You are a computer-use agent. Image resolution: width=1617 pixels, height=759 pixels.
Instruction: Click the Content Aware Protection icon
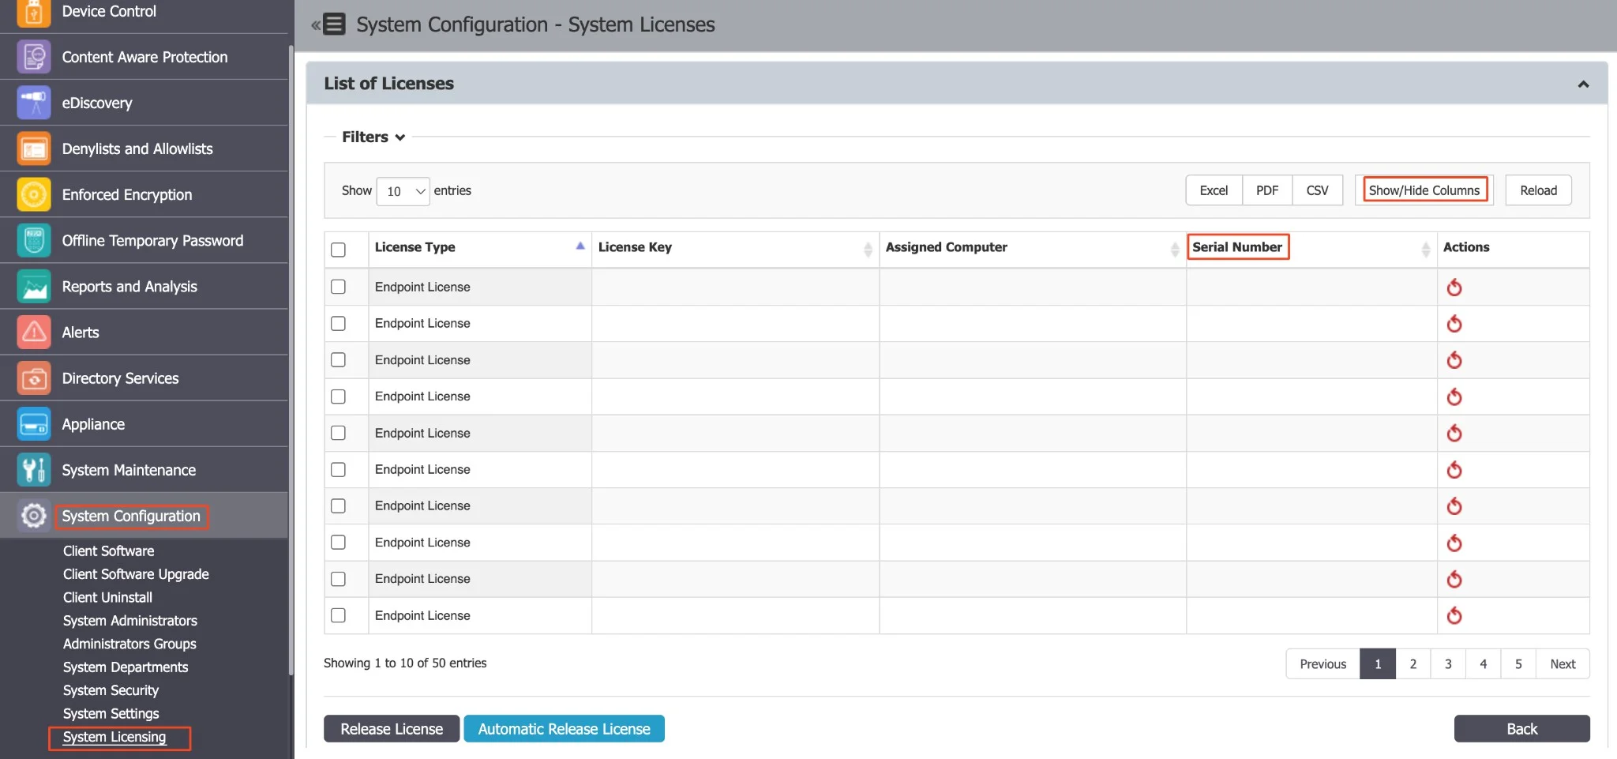(33, 57)
